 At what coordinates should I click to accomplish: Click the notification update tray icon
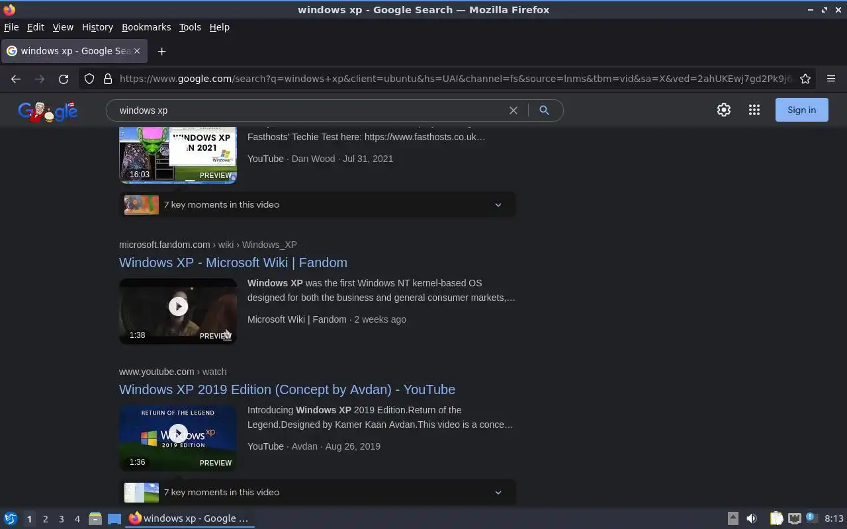pos(812,518)
